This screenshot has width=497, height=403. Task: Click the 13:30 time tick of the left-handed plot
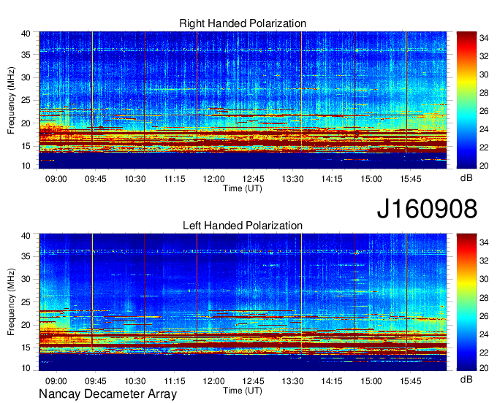(x=292, y=381)
